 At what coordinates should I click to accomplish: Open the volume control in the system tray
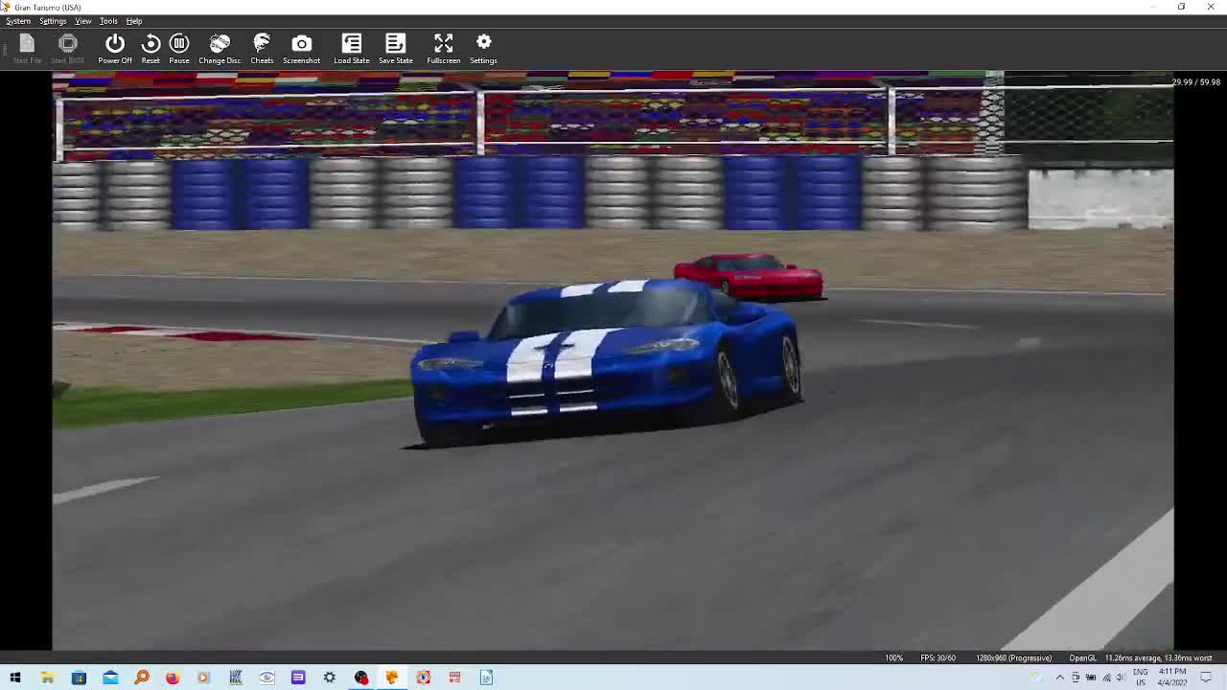[x=1121, y=678]
